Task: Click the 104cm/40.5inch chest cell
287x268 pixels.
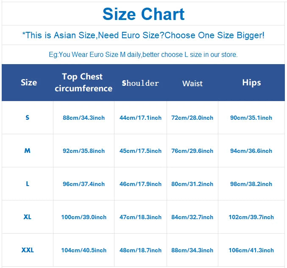Action: (84, 250)
